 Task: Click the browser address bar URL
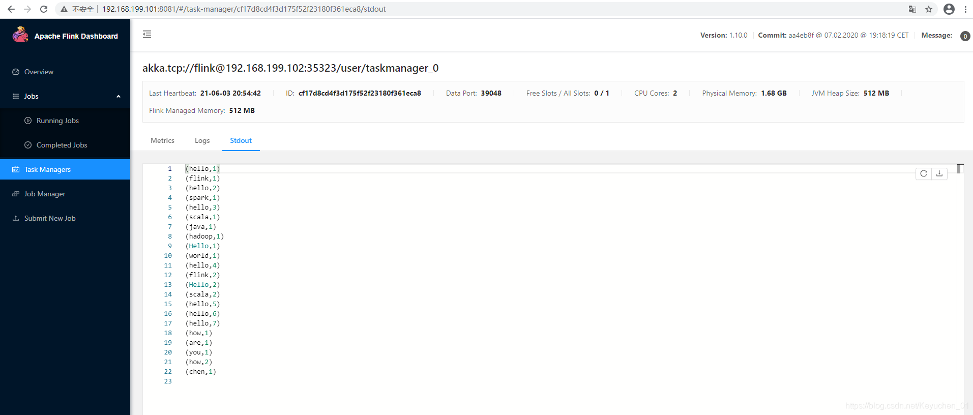[x=244, y=9]
